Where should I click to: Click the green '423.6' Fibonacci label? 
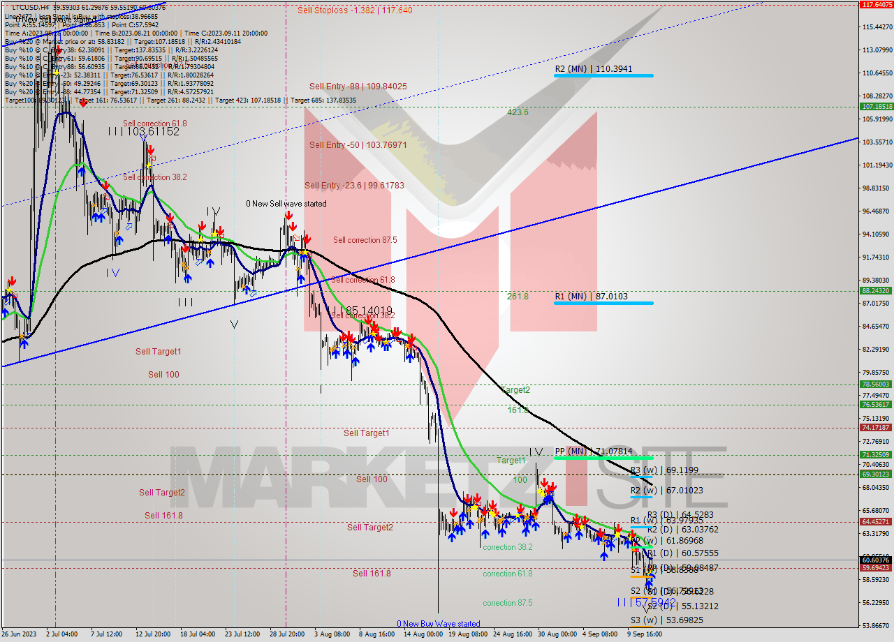[518, 112]
